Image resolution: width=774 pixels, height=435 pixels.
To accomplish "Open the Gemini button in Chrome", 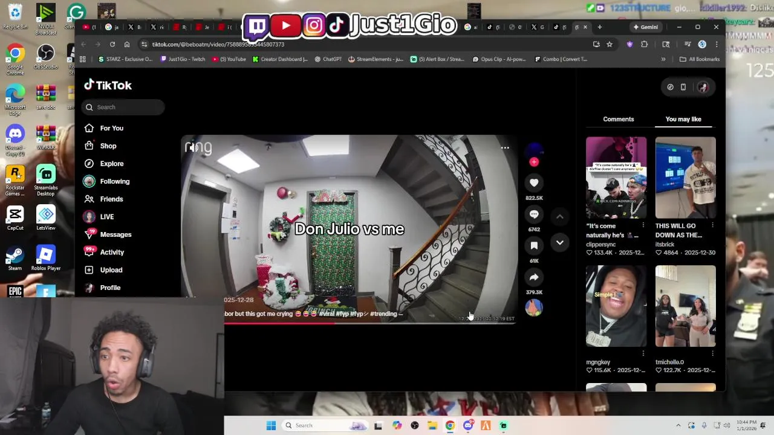I will tap(645, 27).
